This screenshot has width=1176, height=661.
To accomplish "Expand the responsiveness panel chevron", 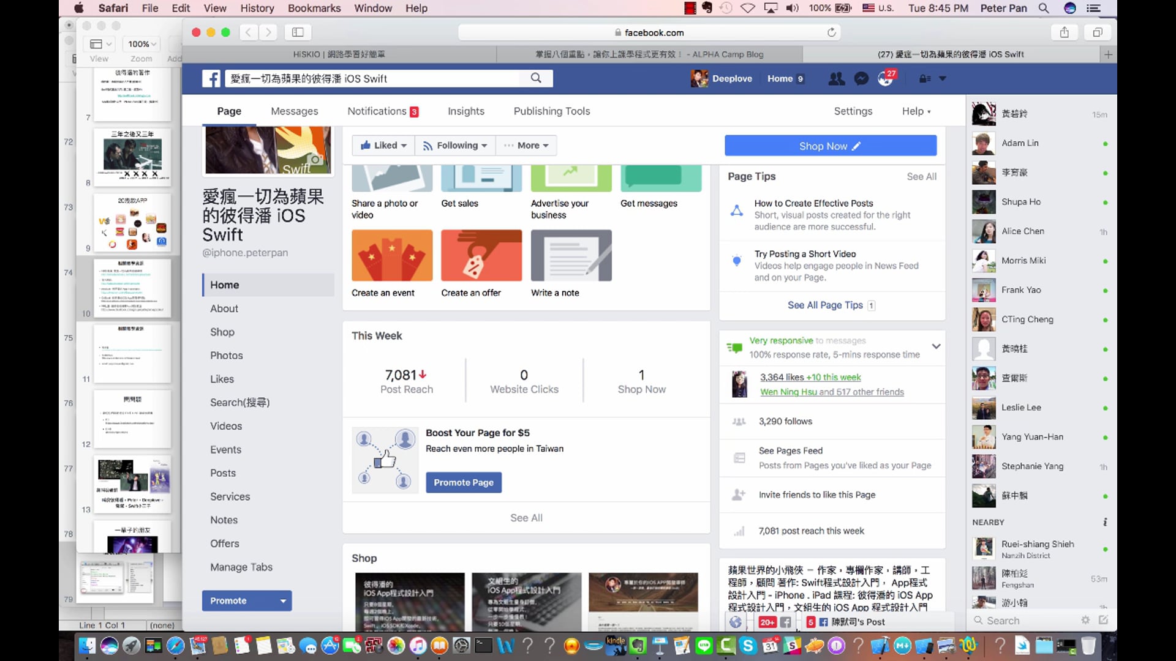I will coord(936,346).
